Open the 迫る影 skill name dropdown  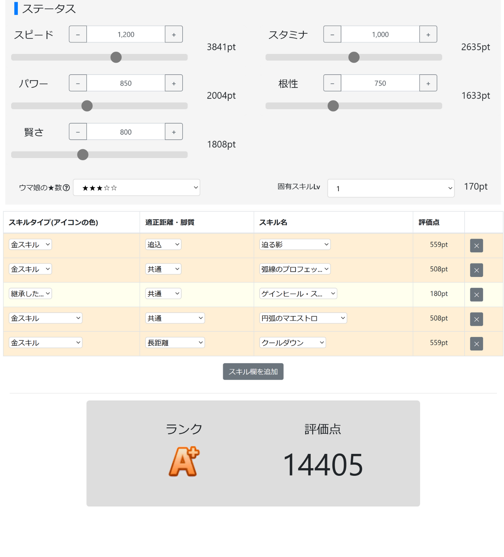[x=295, y=245]
